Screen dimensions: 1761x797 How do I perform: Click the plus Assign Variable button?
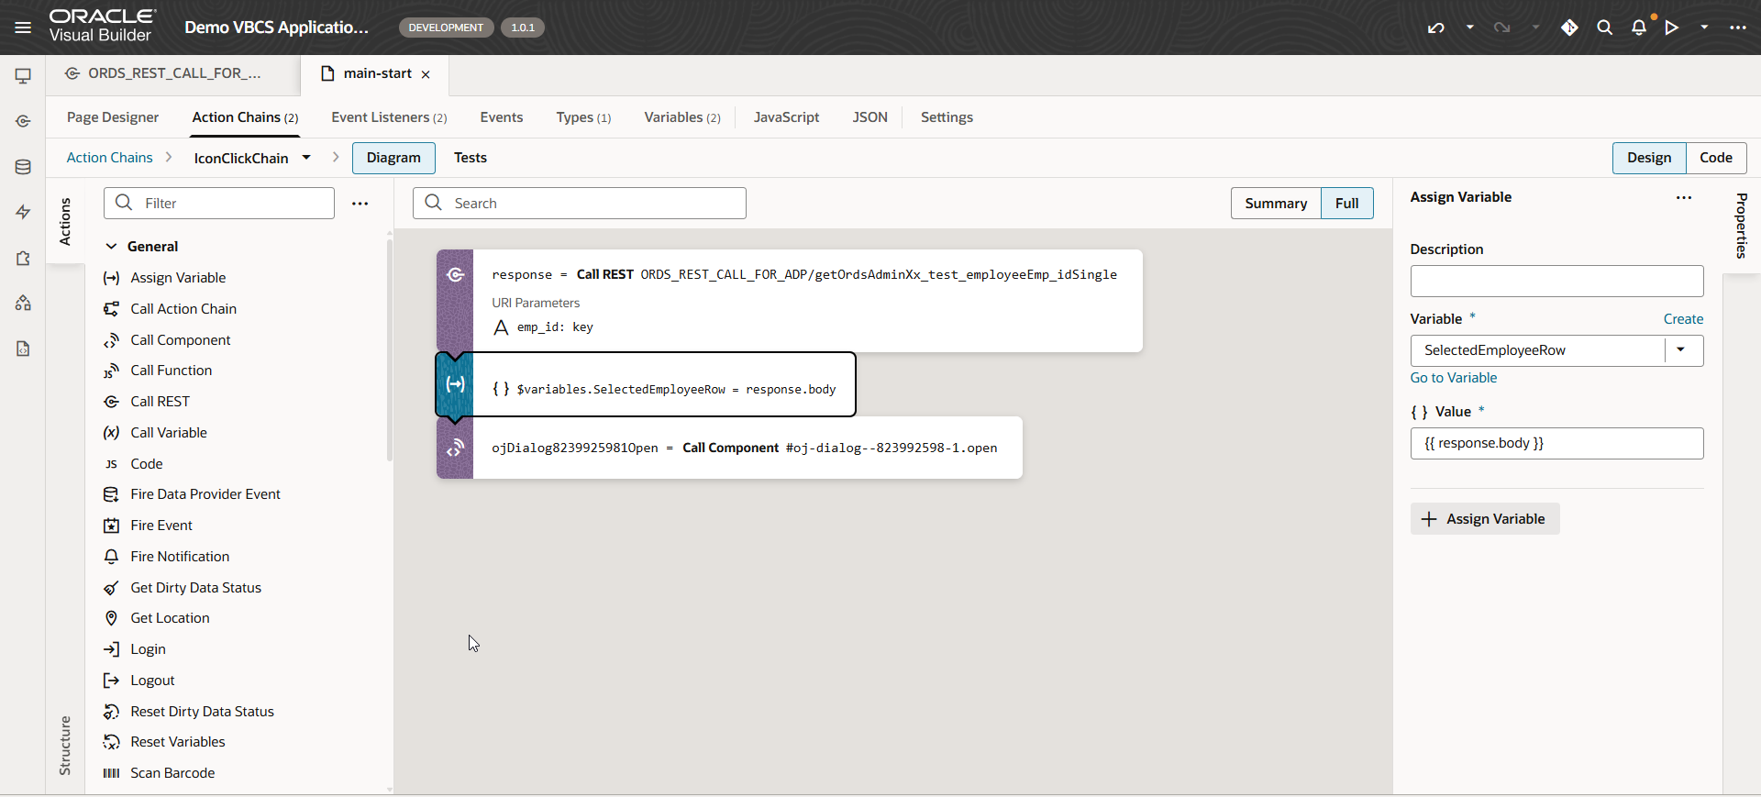pyautogui.click(x=1484, y=519)
